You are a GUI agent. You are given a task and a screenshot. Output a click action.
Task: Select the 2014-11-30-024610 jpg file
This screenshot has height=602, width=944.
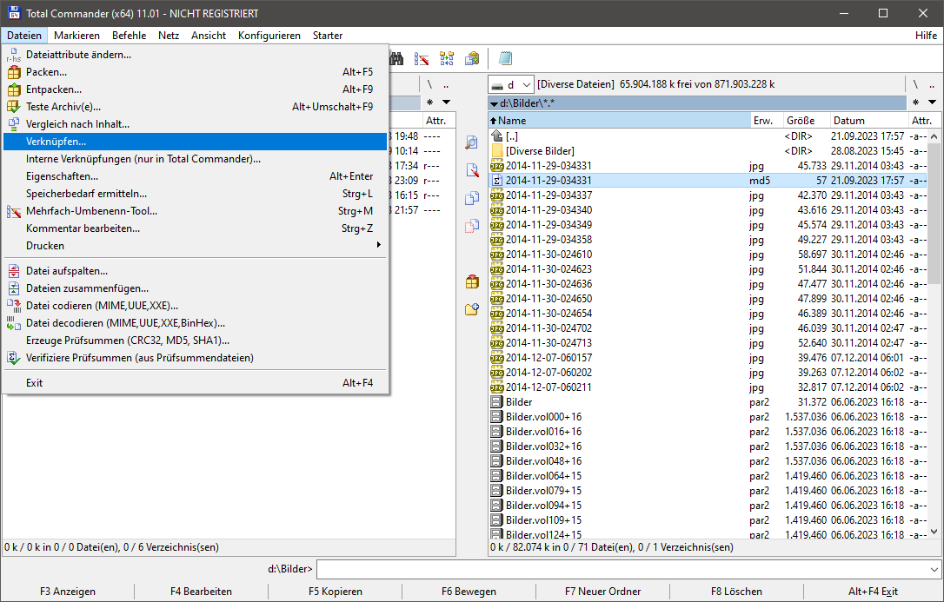[x=708, y=255]
